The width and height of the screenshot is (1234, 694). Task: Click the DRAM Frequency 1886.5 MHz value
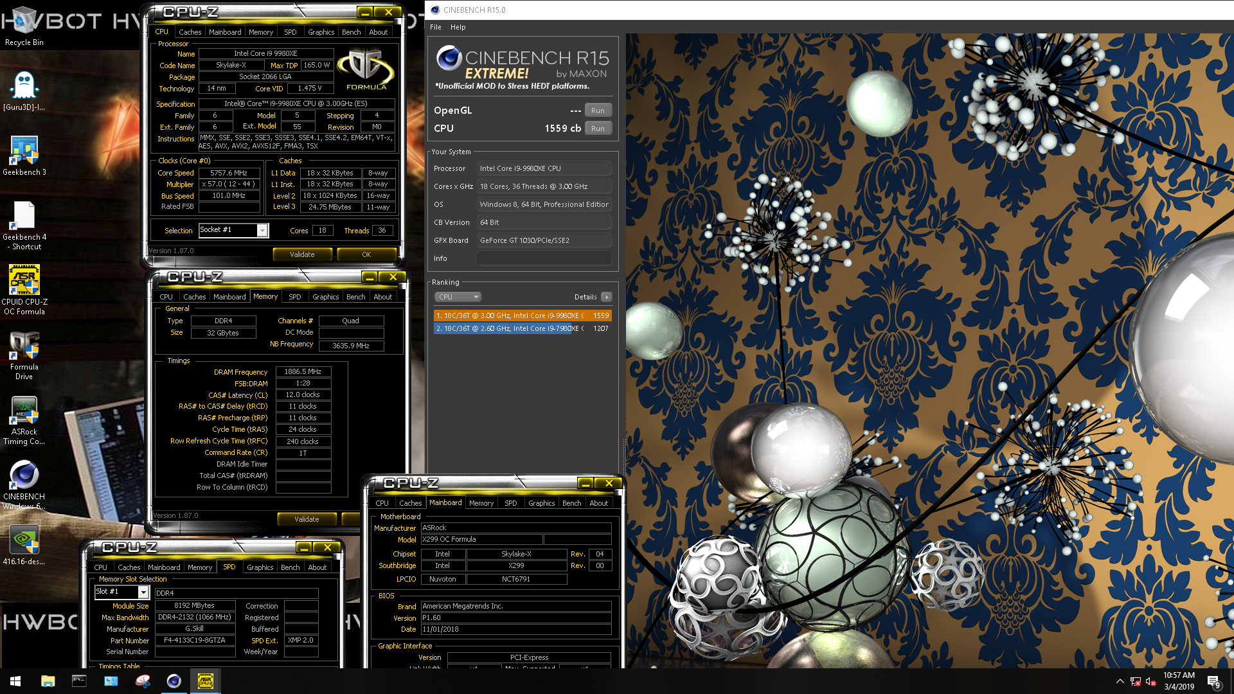(x=303, y=371)
